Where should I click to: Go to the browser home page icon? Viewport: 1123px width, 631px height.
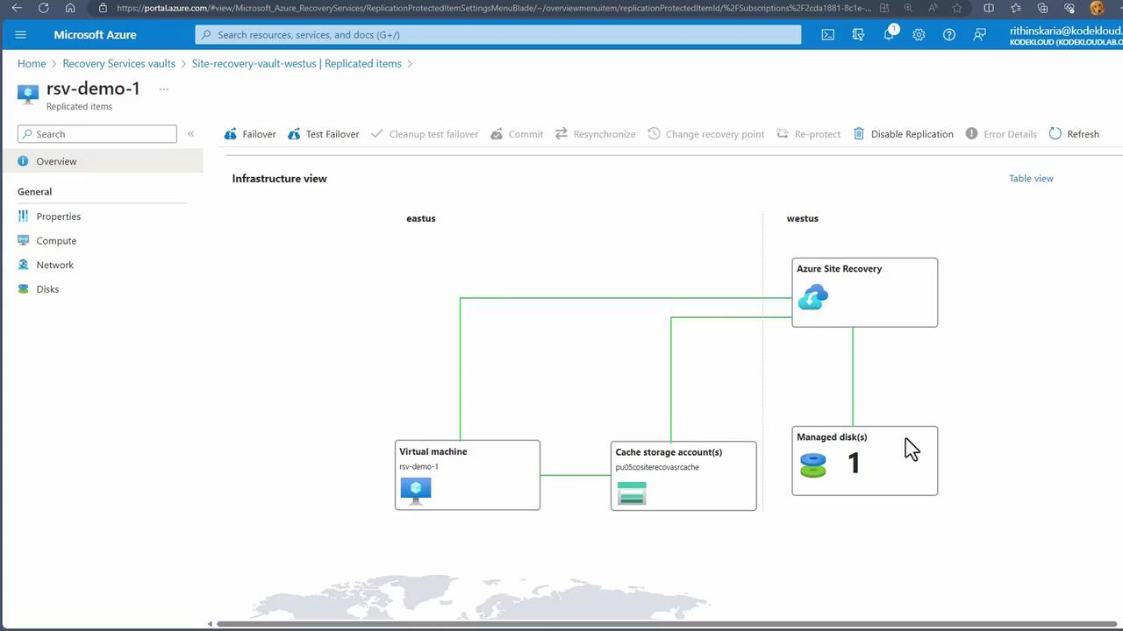point(70,9)
